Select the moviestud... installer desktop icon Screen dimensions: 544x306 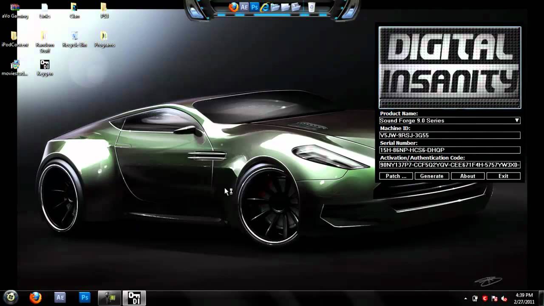(15, 68)
